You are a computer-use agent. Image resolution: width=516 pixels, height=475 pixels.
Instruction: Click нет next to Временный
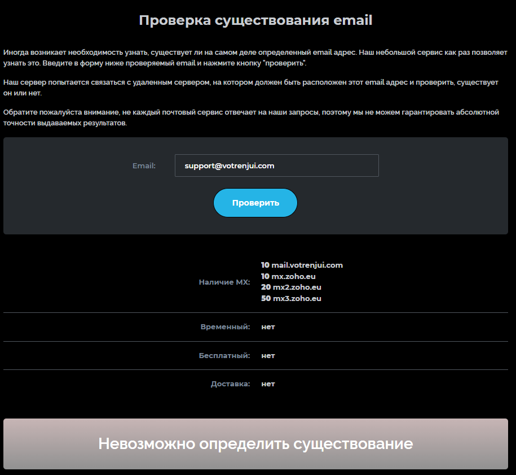pos(268,326)
